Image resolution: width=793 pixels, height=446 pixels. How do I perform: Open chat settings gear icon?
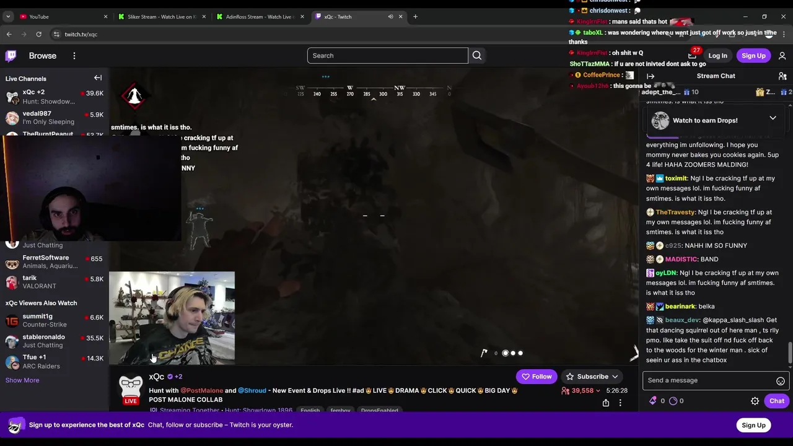pyautogui.click(x=755, y=401)
